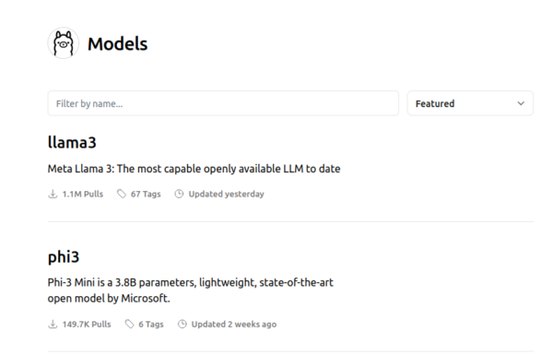Click the download icon beside 1.1M Pulls
This screenshot has width=553, height=355.
[x=53, y=194]
